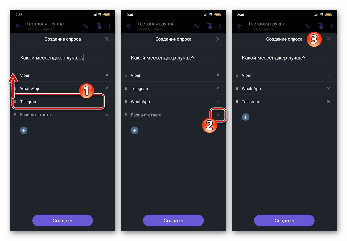
Task: Remove the WhatsApp option in right screenshot
Action: [x=328, y=88]
